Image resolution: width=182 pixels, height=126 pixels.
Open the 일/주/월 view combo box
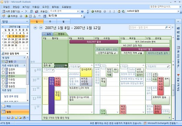(65, 16)
